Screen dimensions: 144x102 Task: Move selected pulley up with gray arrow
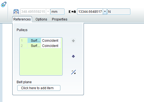(x=73, y=41)
